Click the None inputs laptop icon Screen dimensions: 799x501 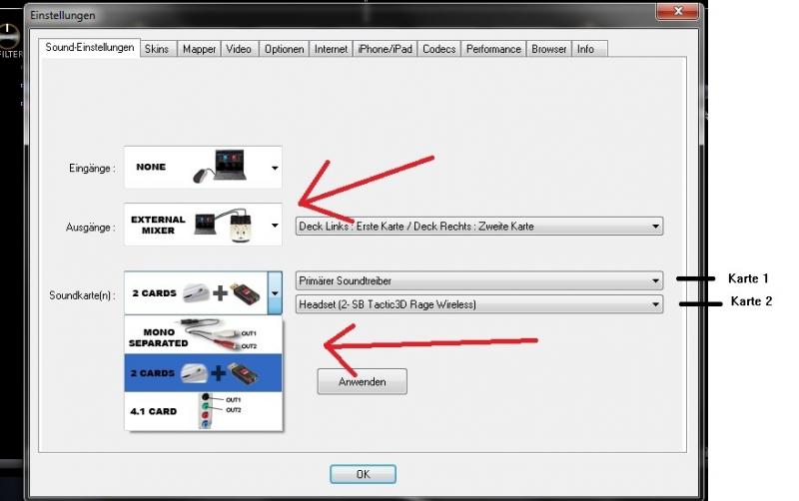pos(222,168)
